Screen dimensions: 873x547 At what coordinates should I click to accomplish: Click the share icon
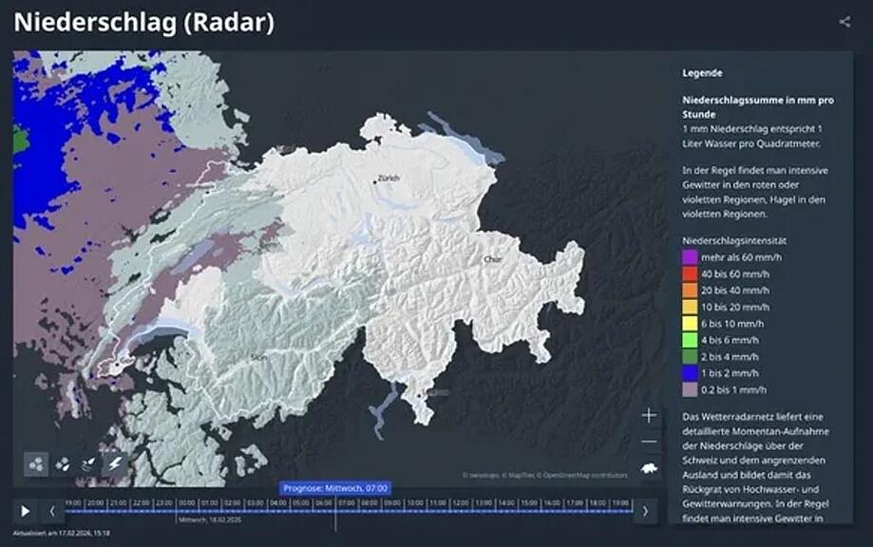[845, 22]
